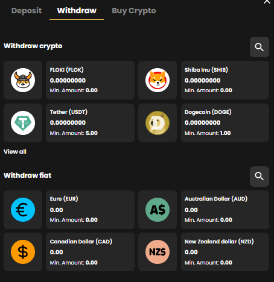
Task: Click the FLOKI viking dog coin icon
Action: click(x=23, y=80)
